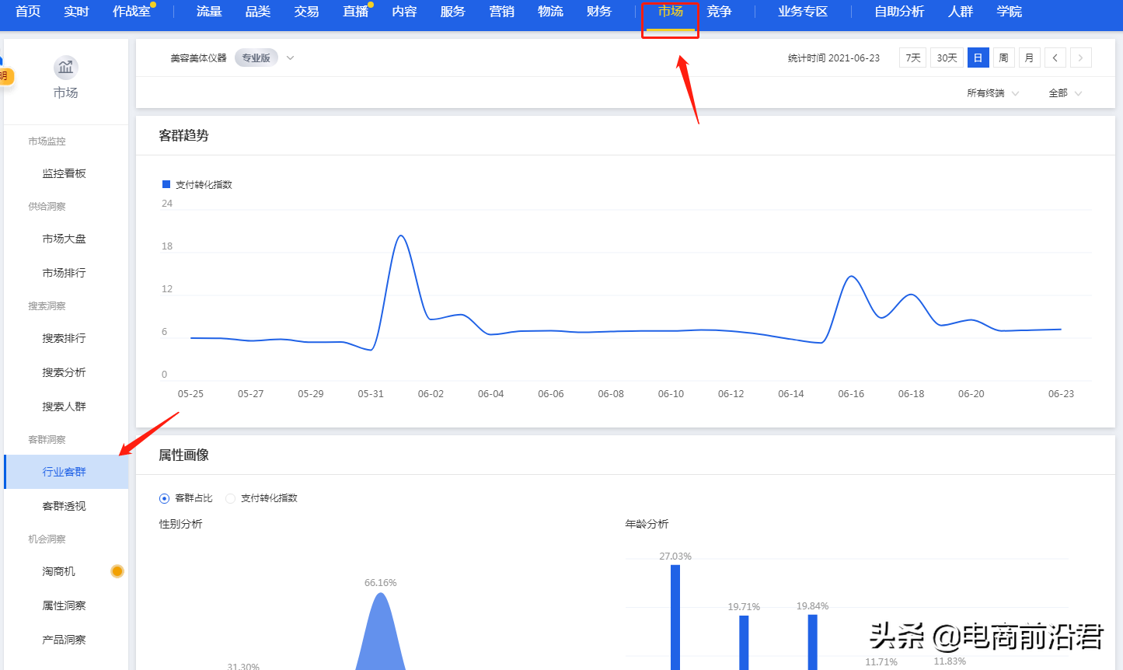The height and width of the screenshot is (670, 1123).
Task: Click the 支付转化指数 blue legend square
Action: tap(166, 184)
